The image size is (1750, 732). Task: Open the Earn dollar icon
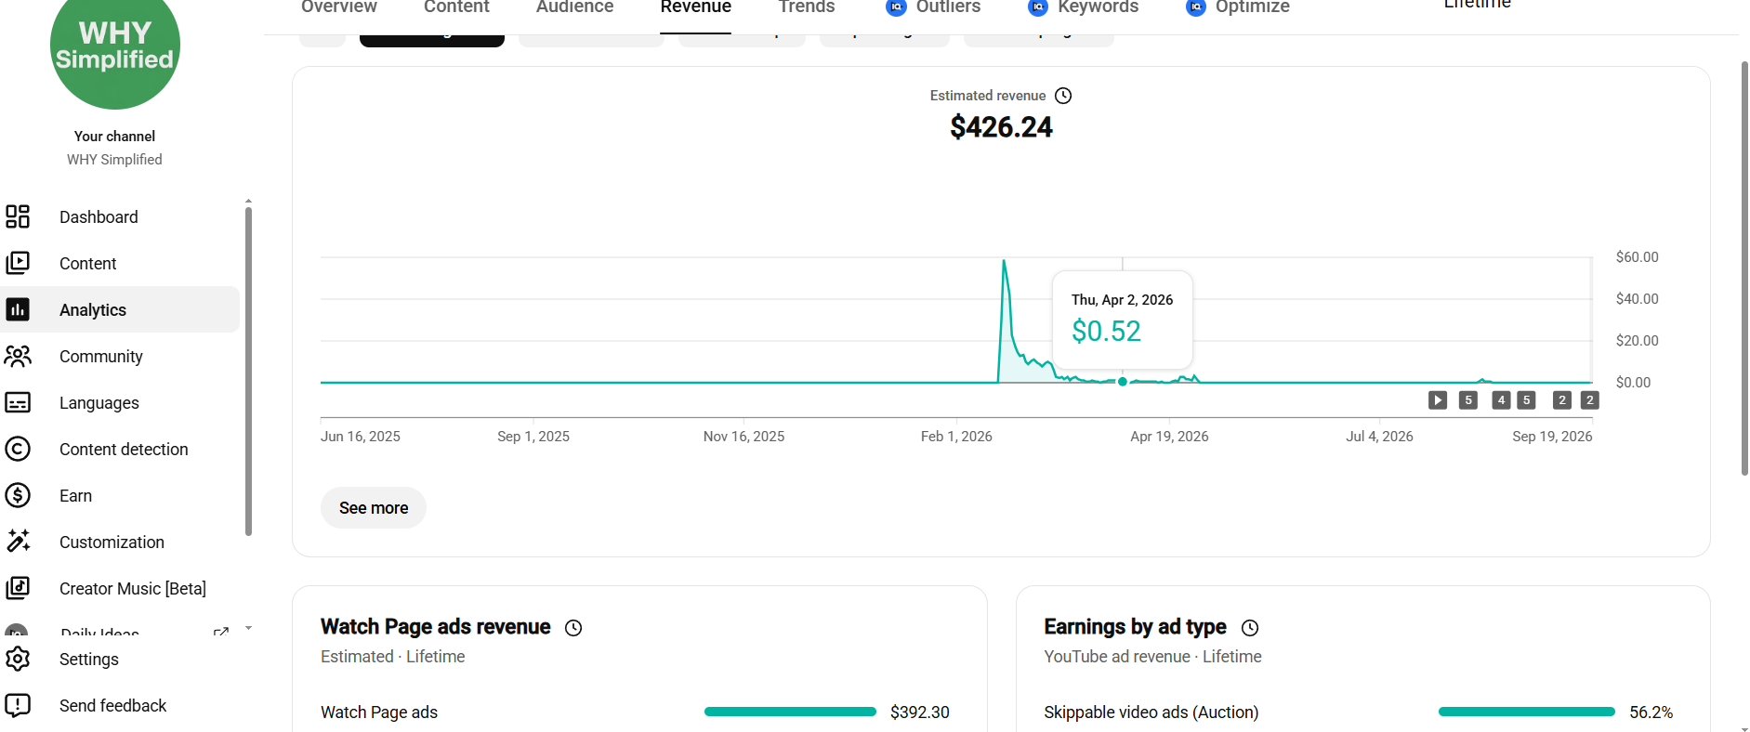point(18,495)
